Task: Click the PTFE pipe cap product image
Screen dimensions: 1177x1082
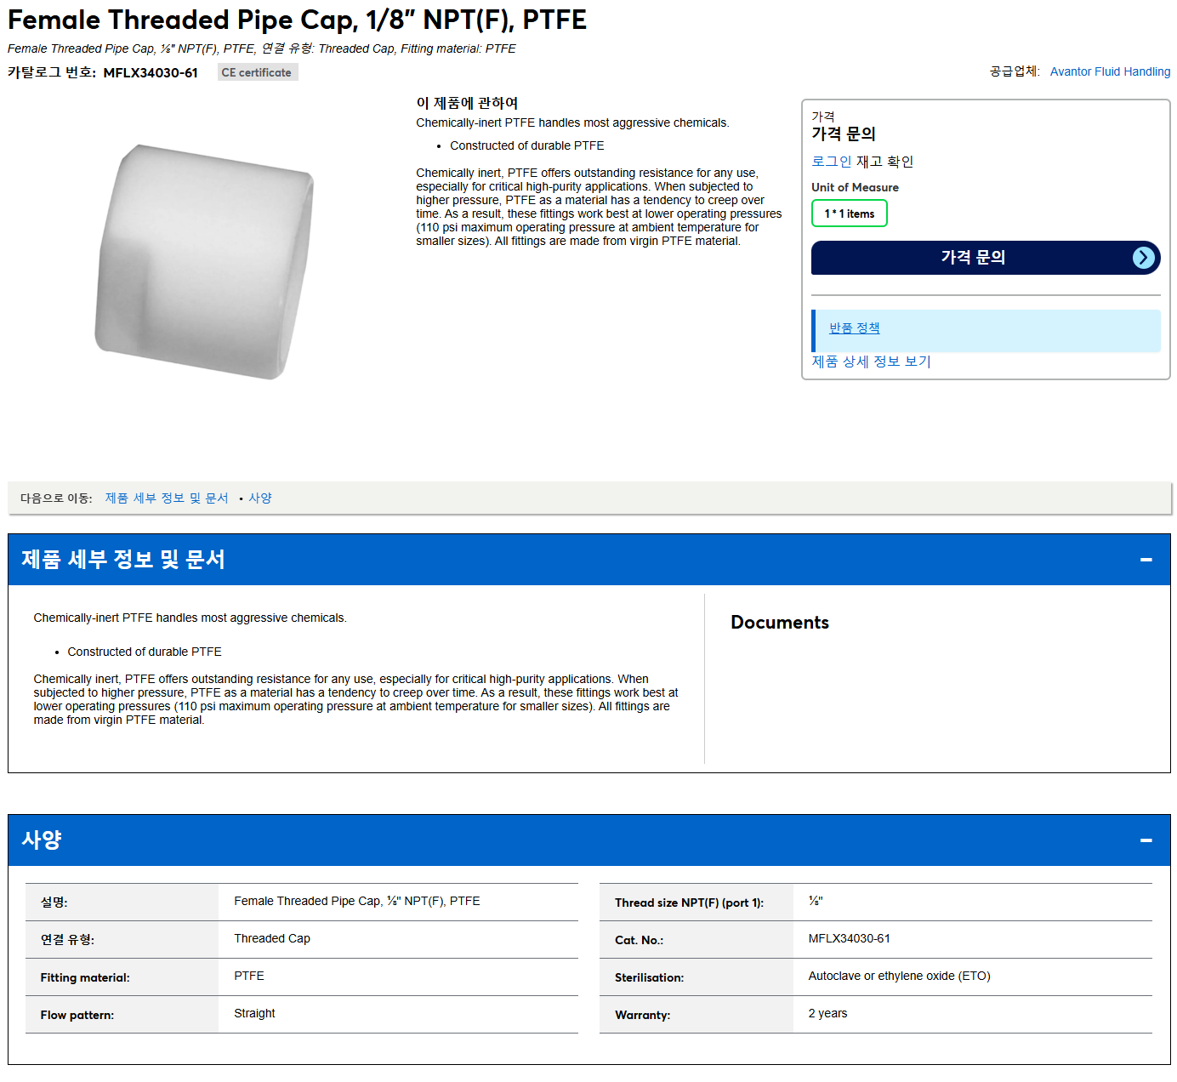Action: point(204,261)
